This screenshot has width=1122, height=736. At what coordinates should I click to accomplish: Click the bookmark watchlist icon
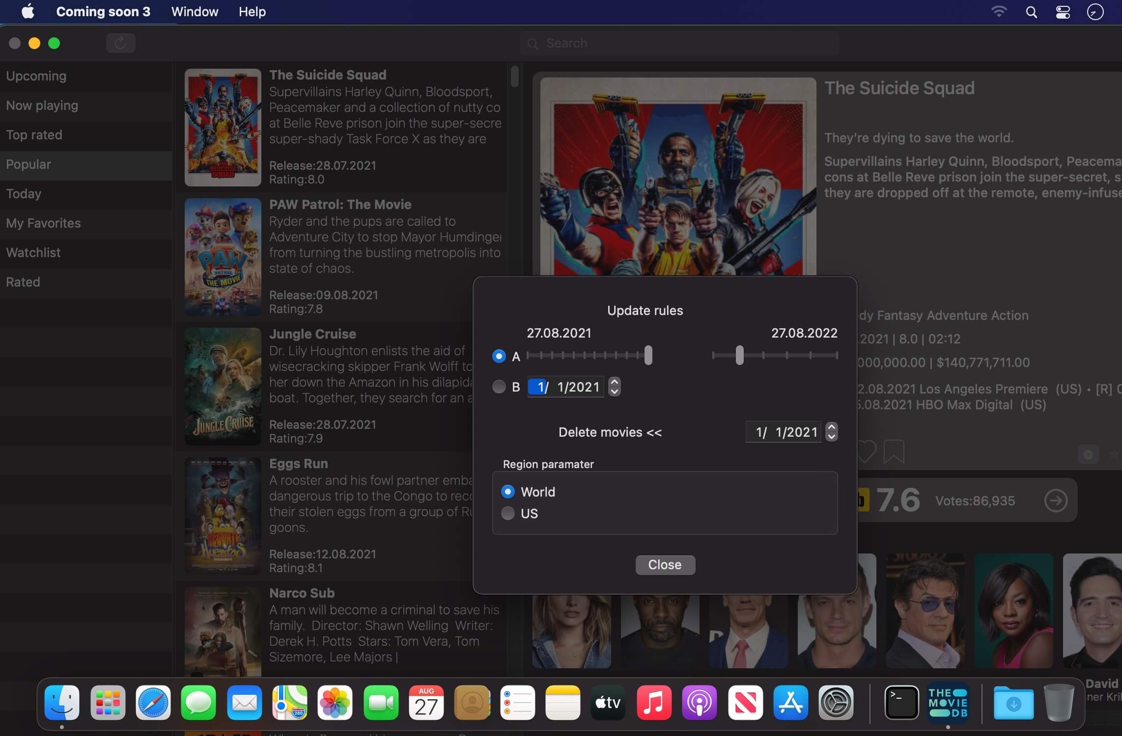tap(894, 451)
